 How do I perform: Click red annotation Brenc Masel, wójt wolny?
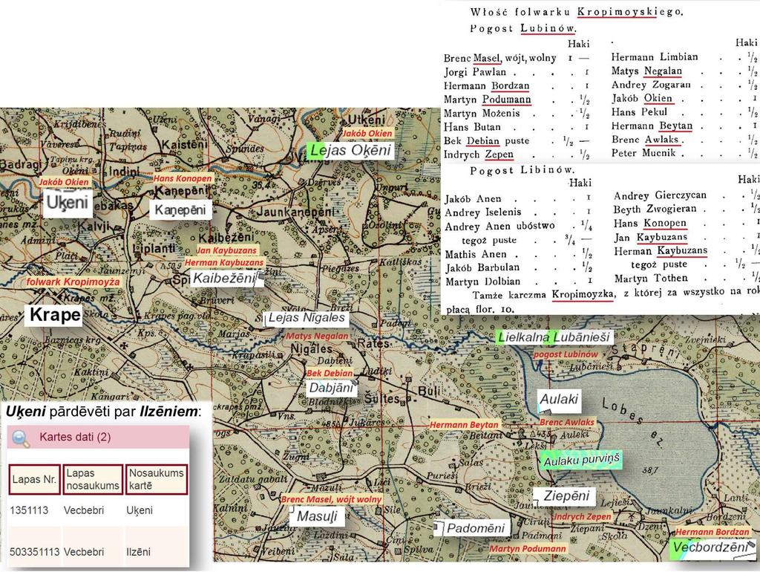coord(332,500)
